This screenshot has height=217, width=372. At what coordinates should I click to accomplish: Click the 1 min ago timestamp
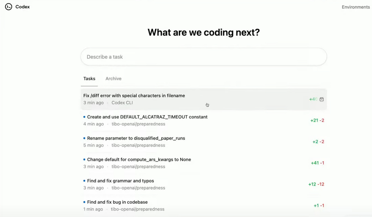93,209
